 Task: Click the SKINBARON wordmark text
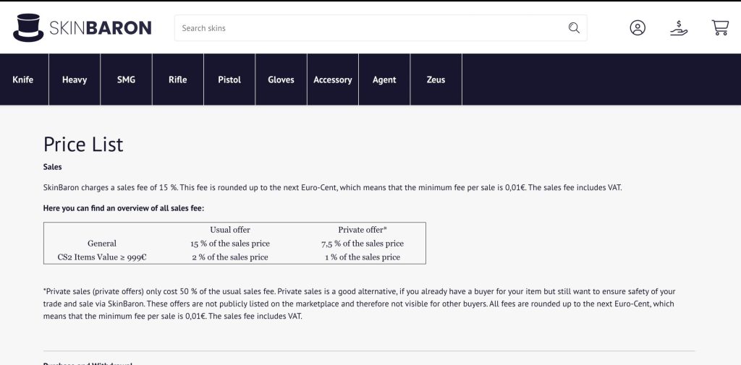[x=100, y=28]
